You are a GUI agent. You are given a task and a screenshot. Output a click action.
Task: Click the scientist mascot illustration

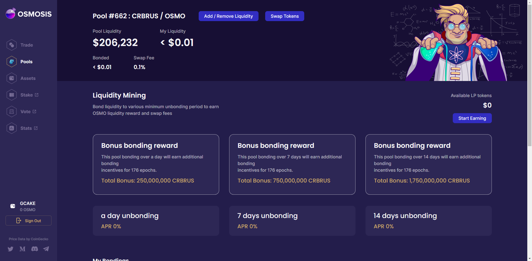pyautogui.click(x=456, y=42)
